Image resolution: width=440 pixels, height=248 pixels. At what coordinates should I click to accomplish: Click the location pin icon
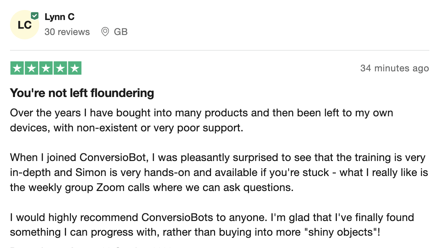105,32
